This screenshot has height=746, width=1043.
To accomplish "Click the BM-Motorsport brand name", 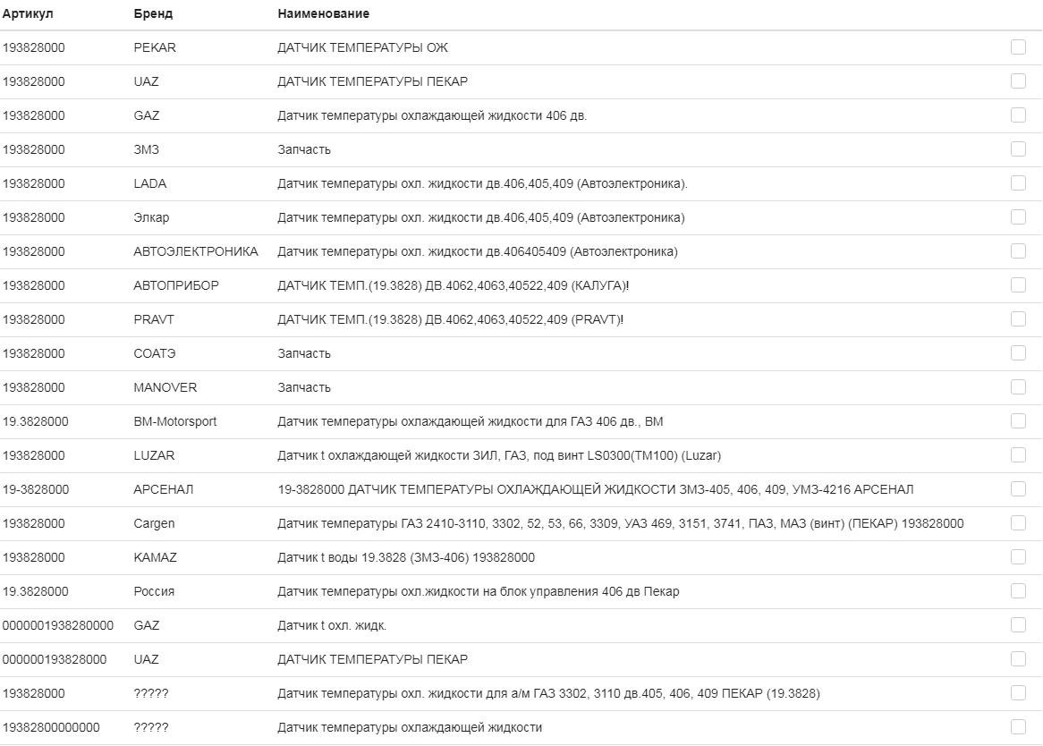I will click(174, 421).
